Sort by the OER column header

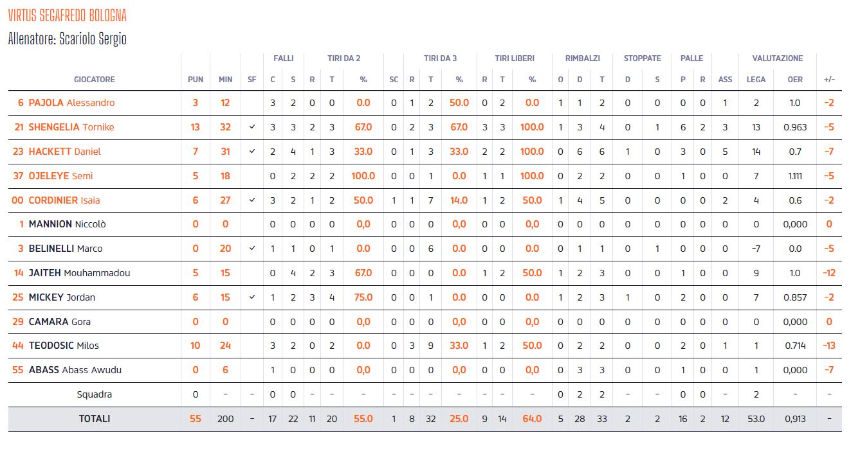click(x=795, y=80)
